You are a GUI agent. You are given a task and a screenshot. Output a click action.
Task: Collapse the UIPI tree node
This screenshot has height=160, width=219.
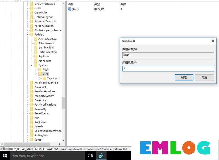[x=36, y=74]
